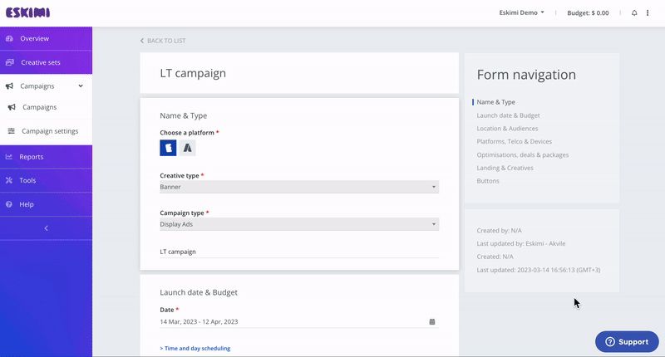Open the date picker calendar icon
Image resolution: width=665 pixels, height=357 pixels.
click(x=432, y=321)
